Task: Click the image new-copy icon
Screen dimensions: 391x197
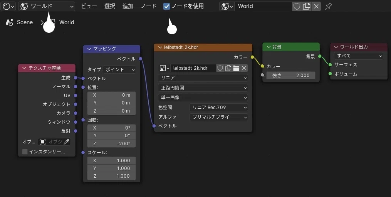Action: pyautogui.click(x=228, y=68)
